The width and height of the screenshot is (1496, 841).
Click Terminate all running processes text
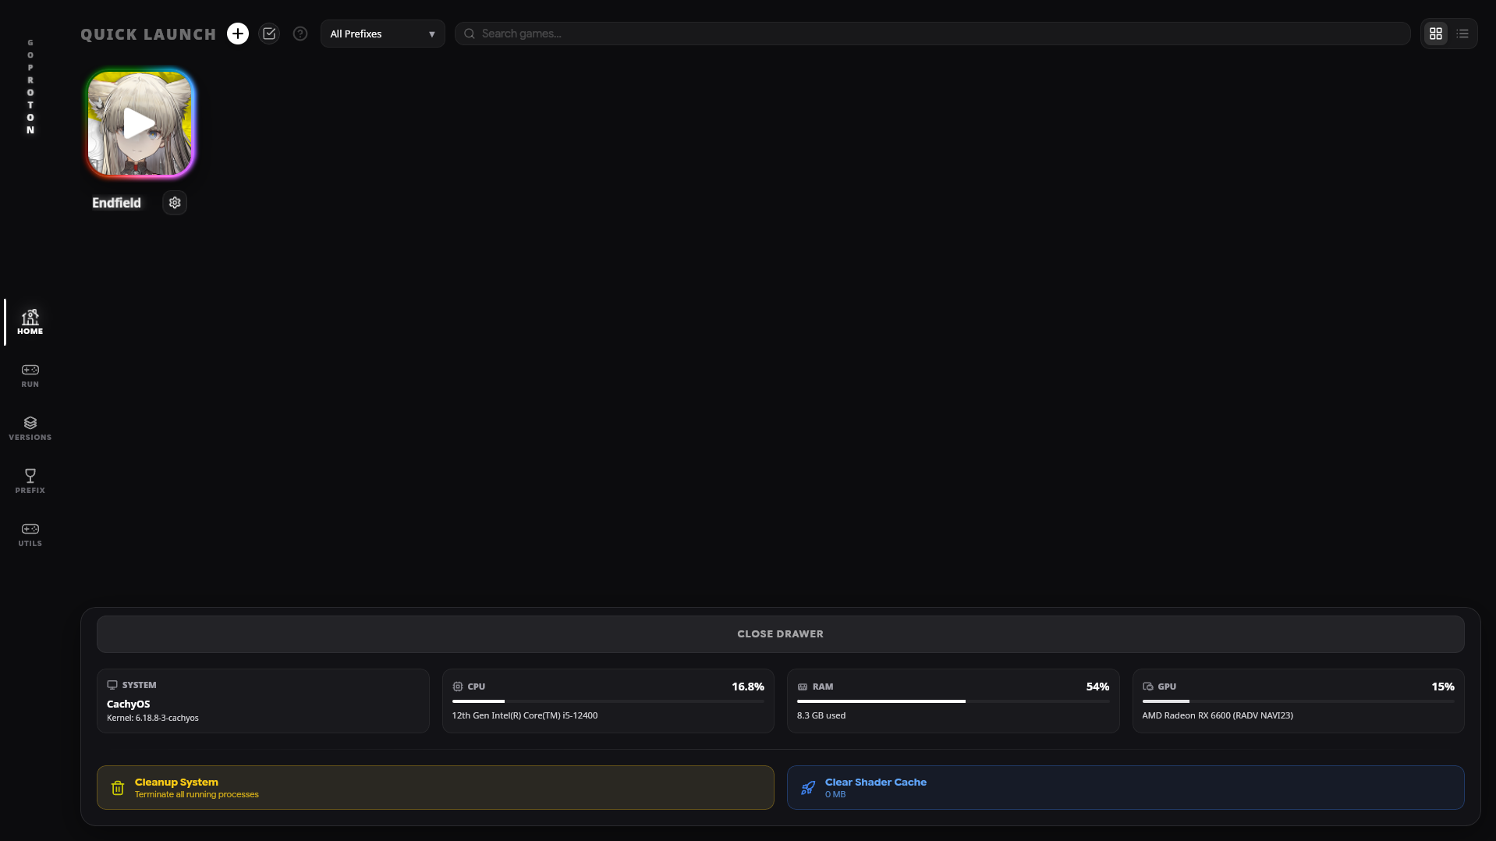point(197,794)
